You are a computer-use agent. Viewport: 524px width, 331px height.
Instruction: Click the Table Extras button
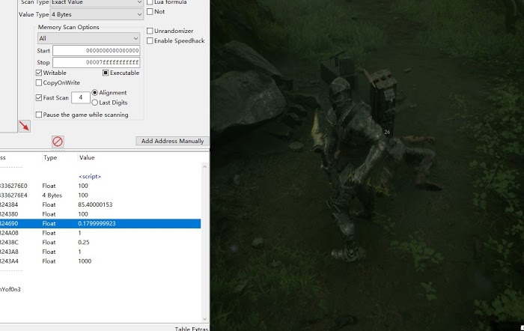tap(192, 329)
